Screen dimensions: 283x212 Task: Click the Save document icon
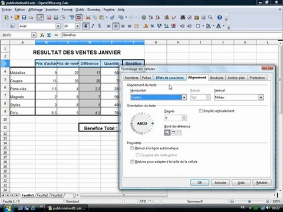pos(24,18)
